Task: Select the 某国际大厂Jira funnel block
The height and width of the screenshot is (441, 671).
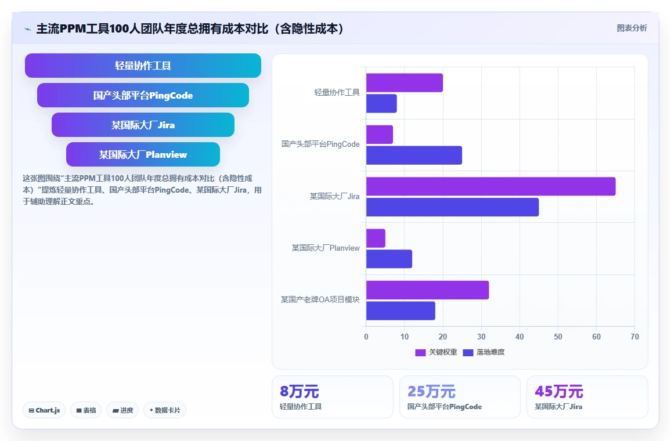Action: pos(143,125)
